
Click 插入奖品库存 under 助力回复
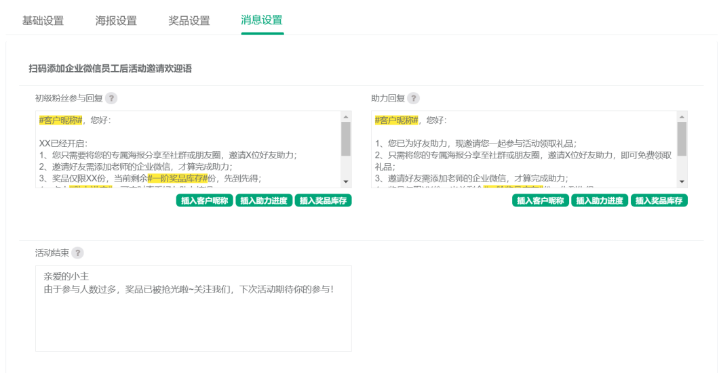click(659, 200)
